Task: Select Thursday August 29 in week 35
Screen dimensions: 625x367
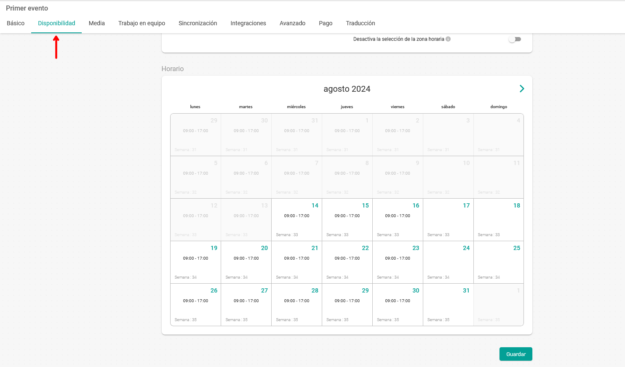Action: (347, 305)
